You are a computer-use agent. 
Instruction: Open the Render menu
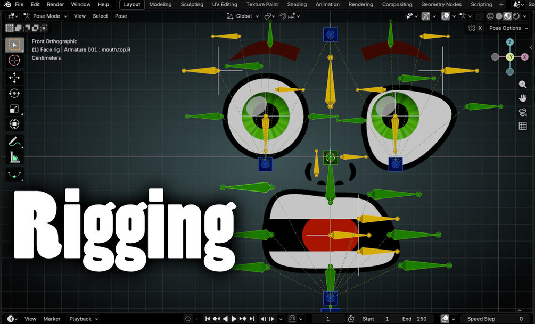click(x=55, y=4)
